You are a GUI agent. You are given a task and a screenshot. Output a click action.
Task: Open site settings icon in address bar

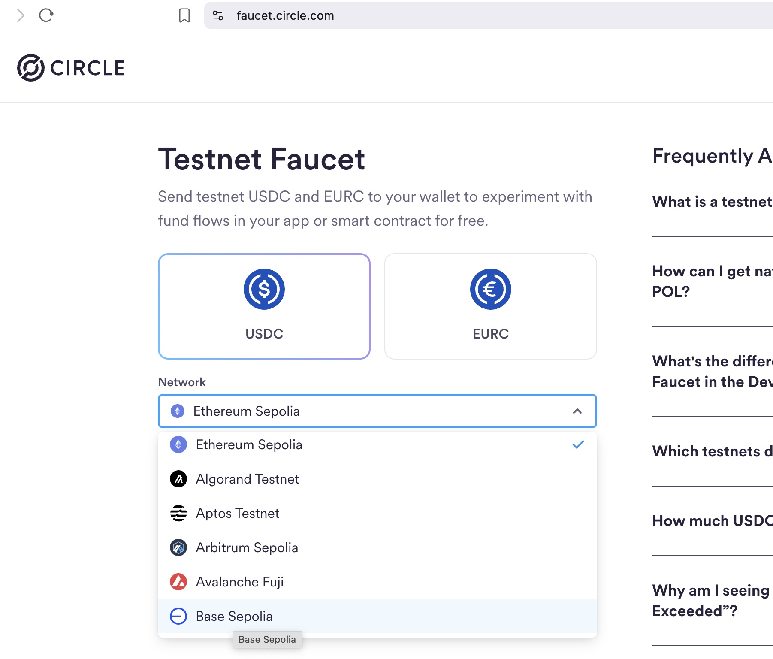click(x=218, y=15)
